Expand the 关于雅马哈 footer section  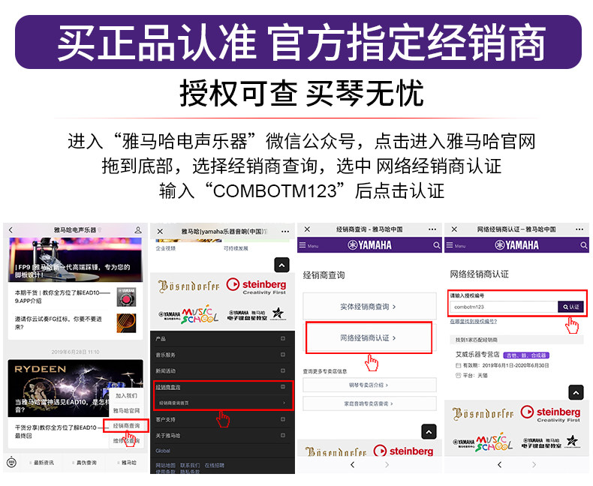coord(222,435)
